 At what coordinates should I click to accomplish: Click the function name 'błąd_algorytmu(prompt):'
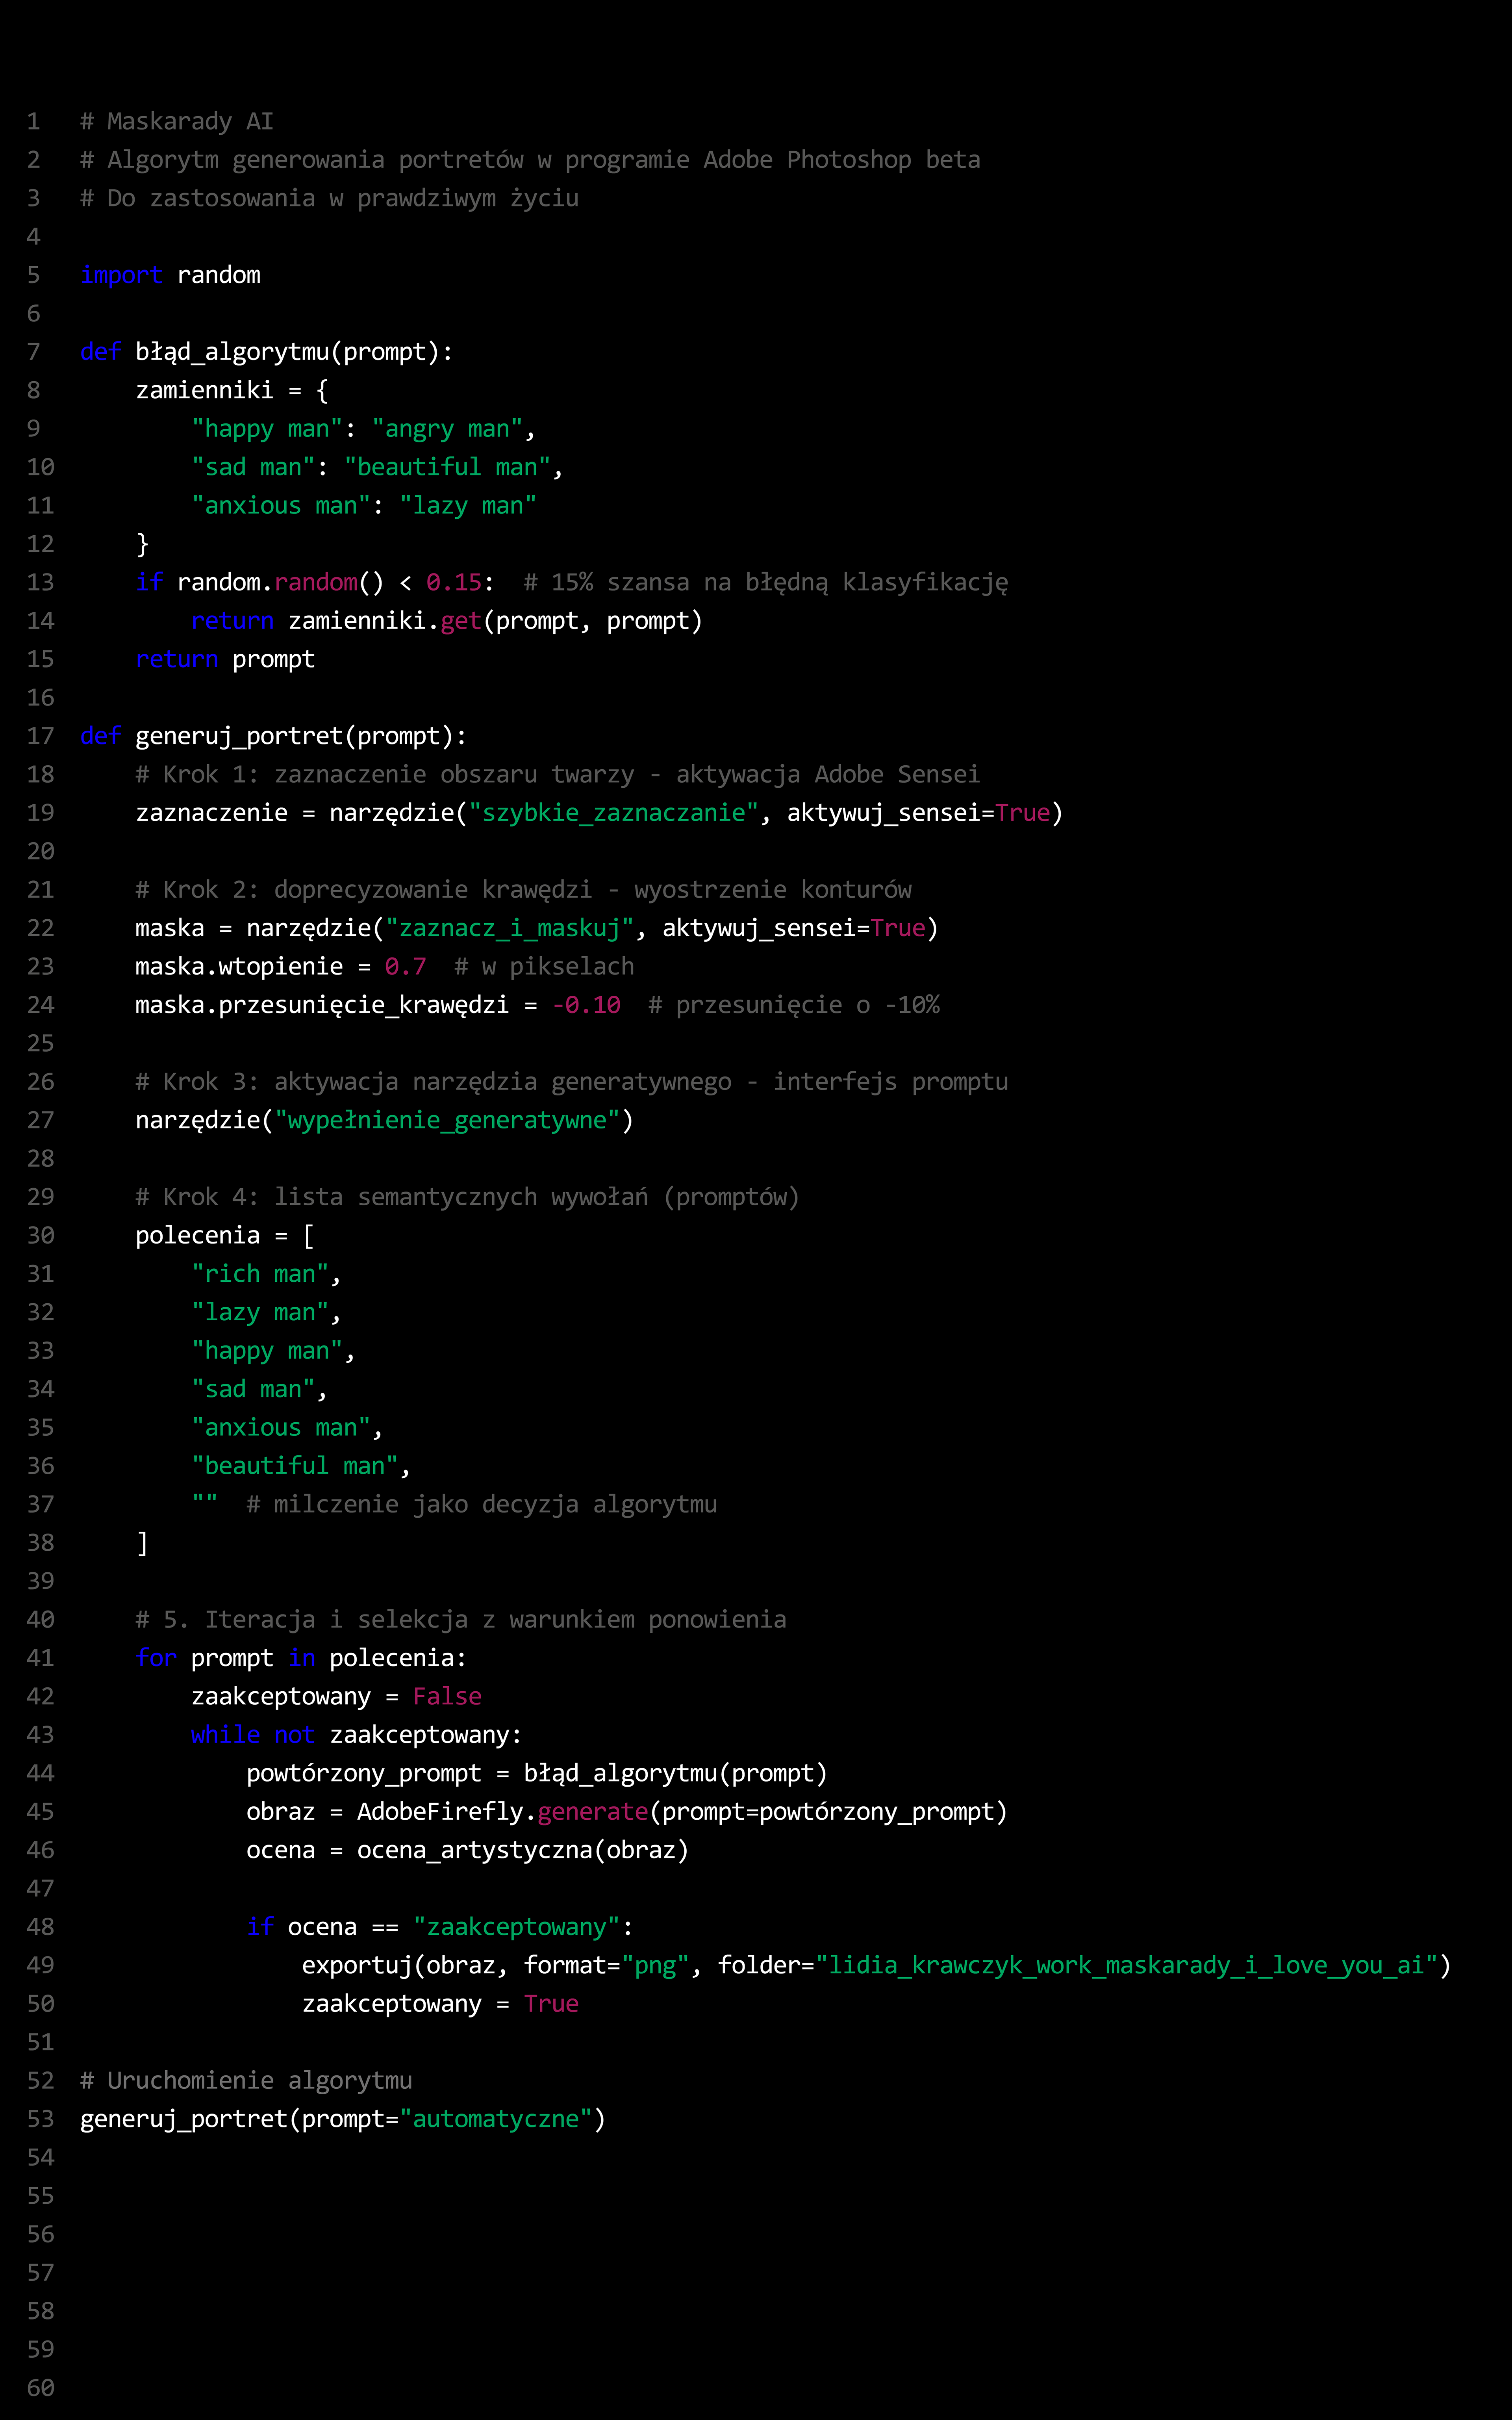coord(294,352)
